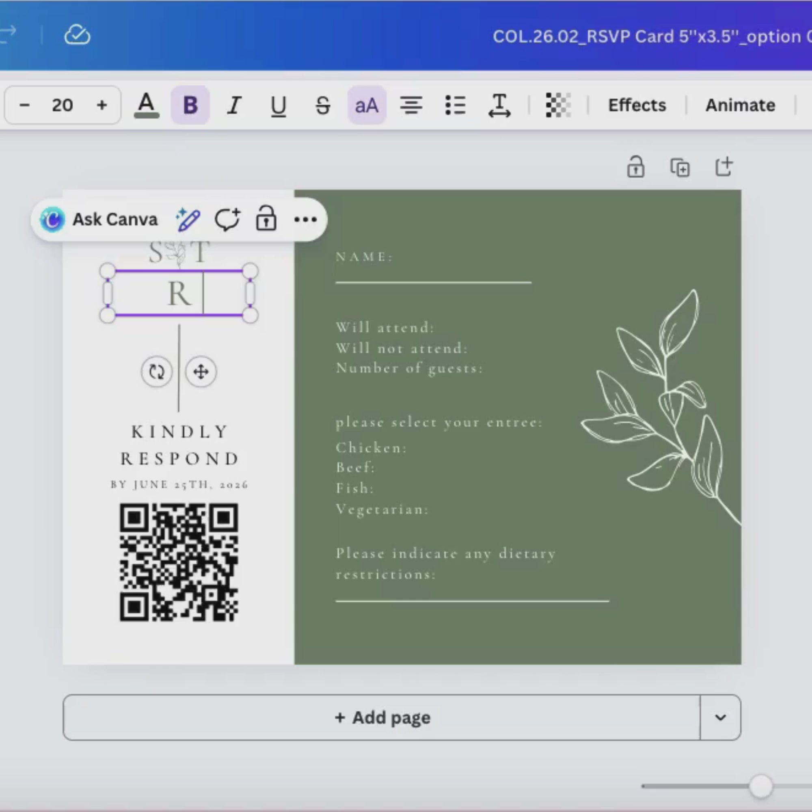Select the Will not attend: line
This screenshot has height=812, width=812.
(402, 348)
